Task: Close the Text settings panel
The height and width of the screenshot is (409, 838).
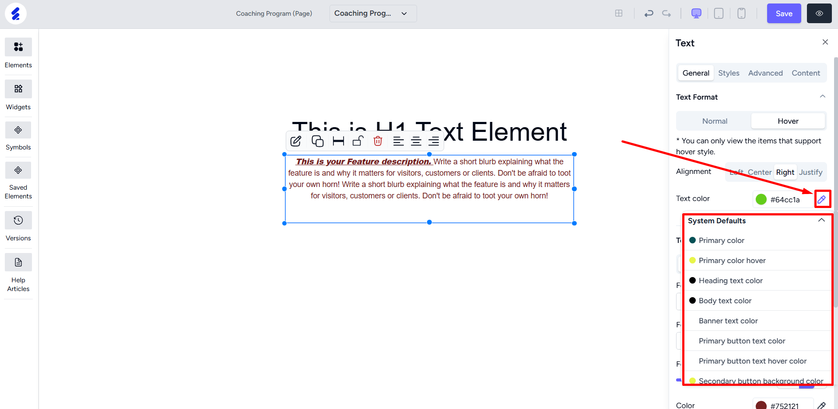Action: pyautogui.click(x=825, y=42)
